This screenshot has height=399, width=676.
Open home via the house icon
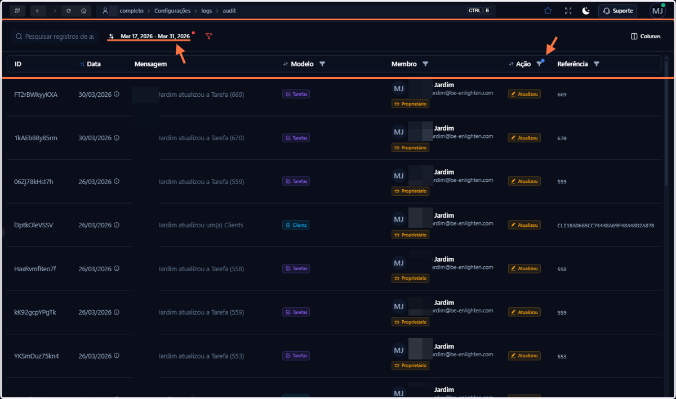[84, 11]
